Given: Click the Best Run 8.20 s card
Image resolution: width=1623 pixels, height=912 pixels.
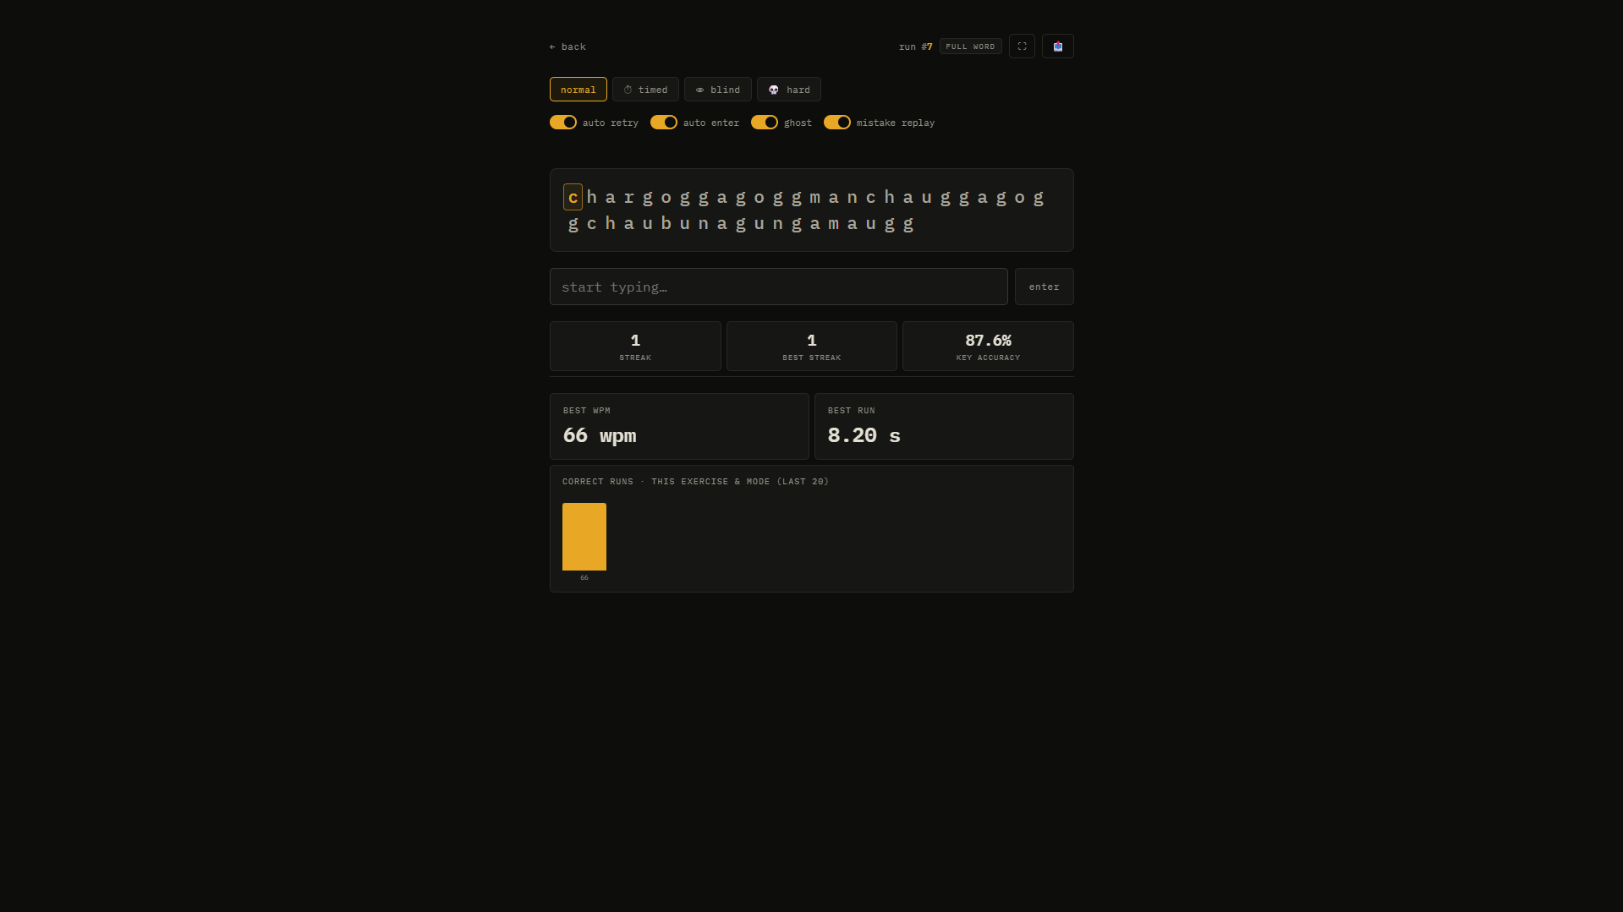Looking at the screenshot, I should click(x=944, y=426).
